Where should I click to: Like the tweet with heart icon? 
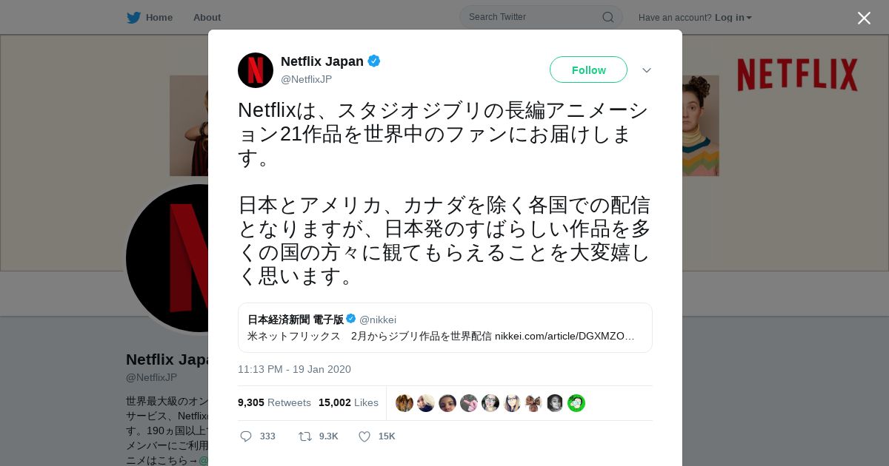coord(364,436)
